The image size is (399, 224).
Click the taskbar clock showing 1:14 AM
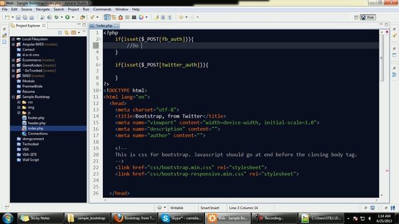[384, 218]
